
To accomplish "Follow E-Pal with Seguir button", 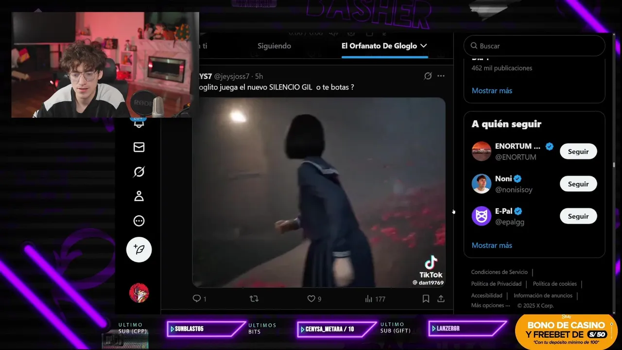I will coord(578,216).
